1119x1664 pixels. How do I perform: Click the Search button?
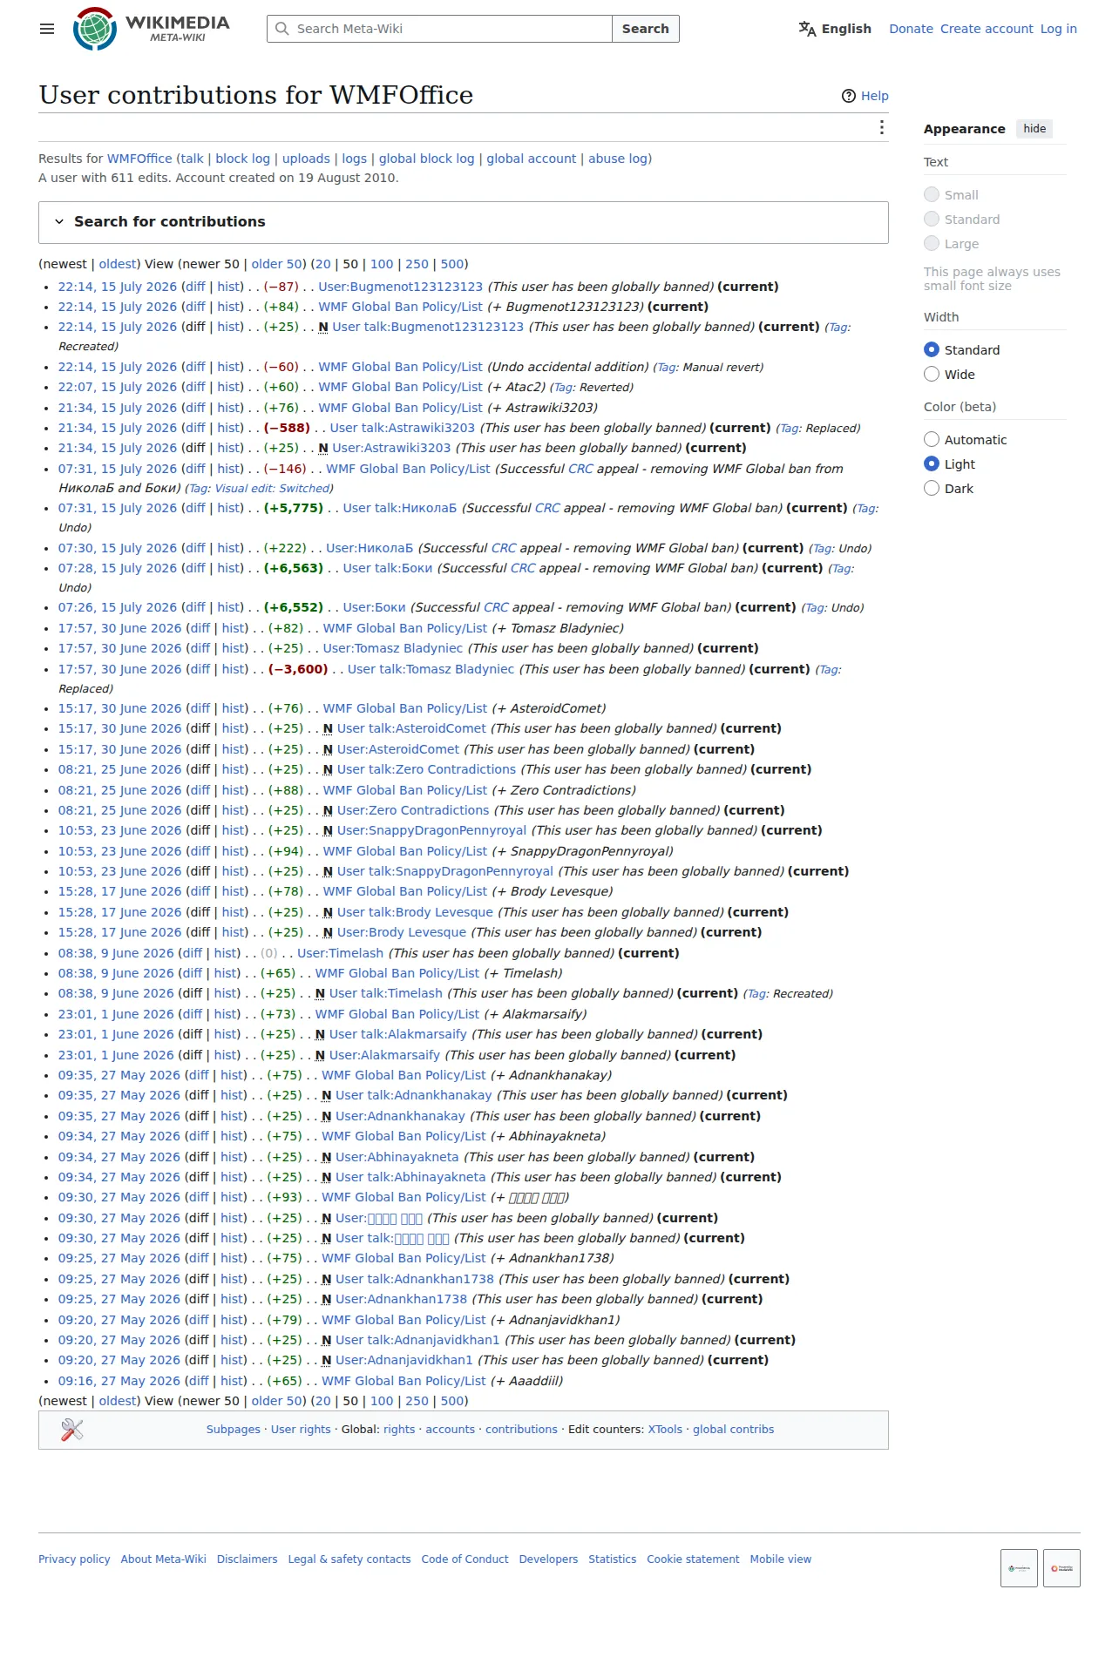point(646,29)
